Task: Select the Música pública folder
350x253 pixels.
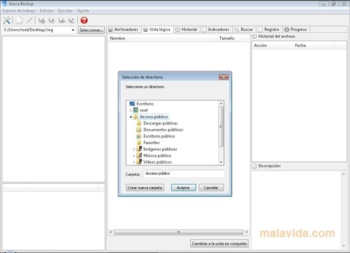Action: click(x=157, y=155)
